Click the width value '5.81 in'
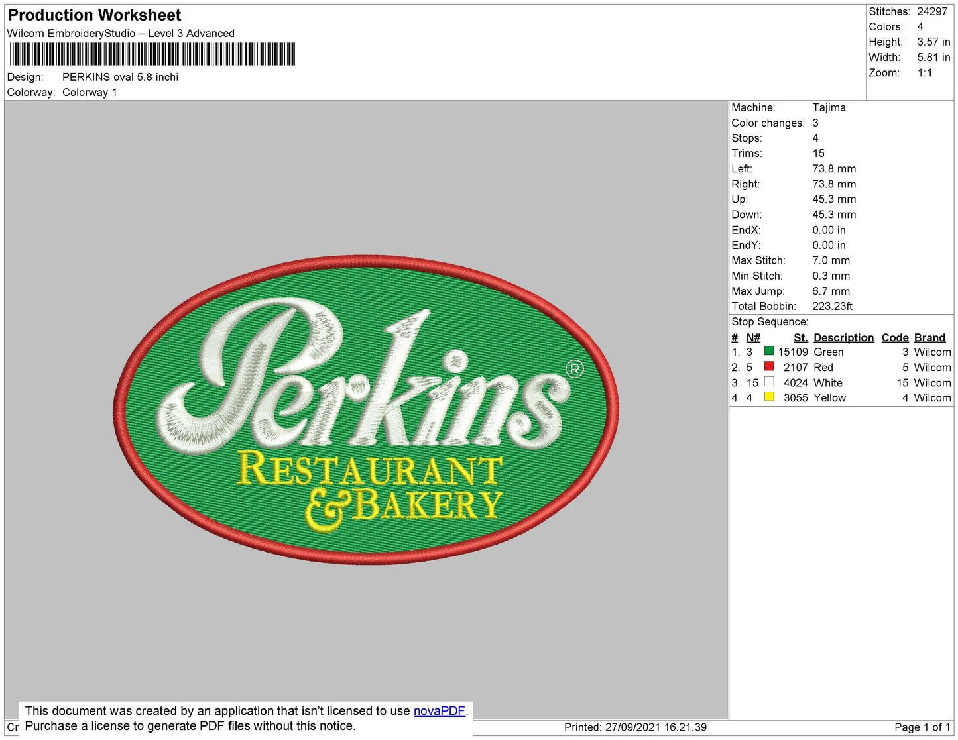The width and height of the screenshot is (958, 740). point(933,58)
